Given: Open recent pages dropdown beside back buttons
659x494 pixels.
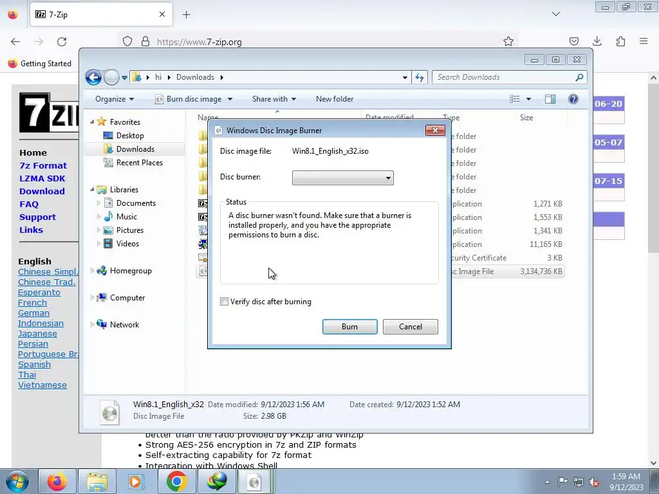Looking at the screenshot, I should coord(124,77).
